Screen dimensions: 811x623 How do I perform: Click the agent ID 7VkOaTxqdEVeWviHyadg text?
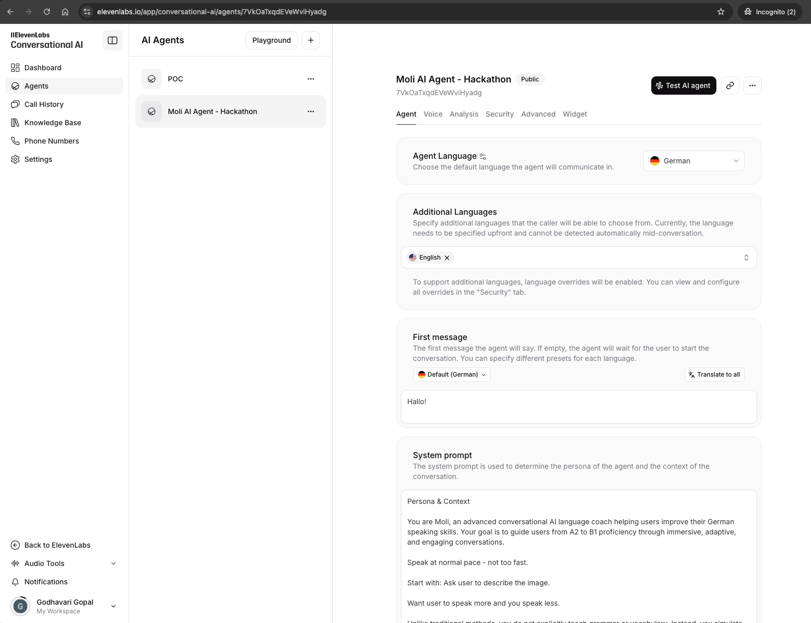click(439, 93)
